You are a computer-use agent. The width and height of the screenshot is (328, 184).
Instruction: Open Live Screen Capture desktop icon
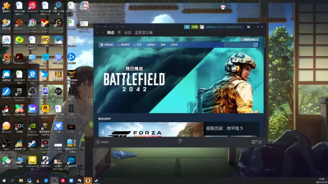point(45,146)
